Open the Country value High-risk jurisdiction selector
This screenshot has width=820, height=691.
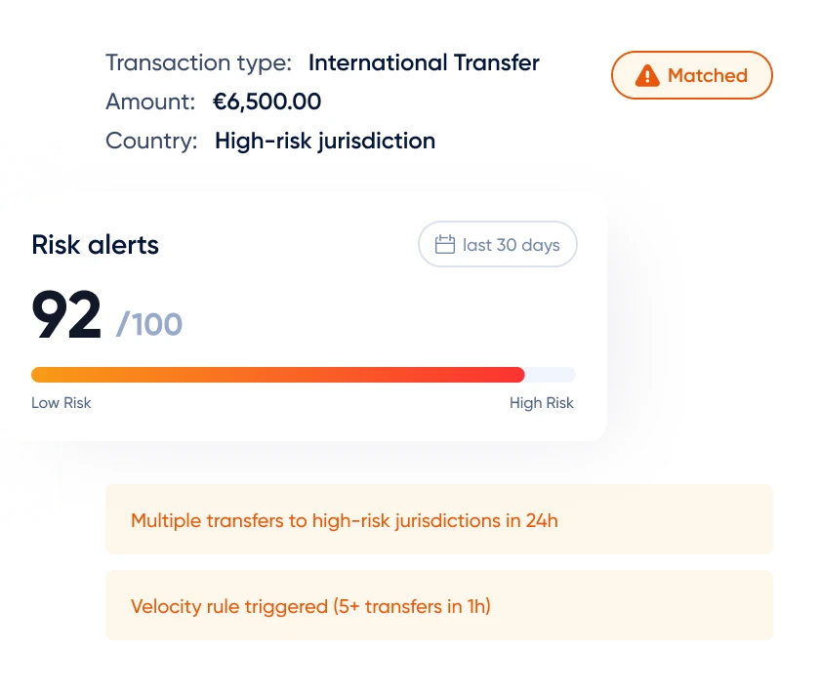pos(323,141)
